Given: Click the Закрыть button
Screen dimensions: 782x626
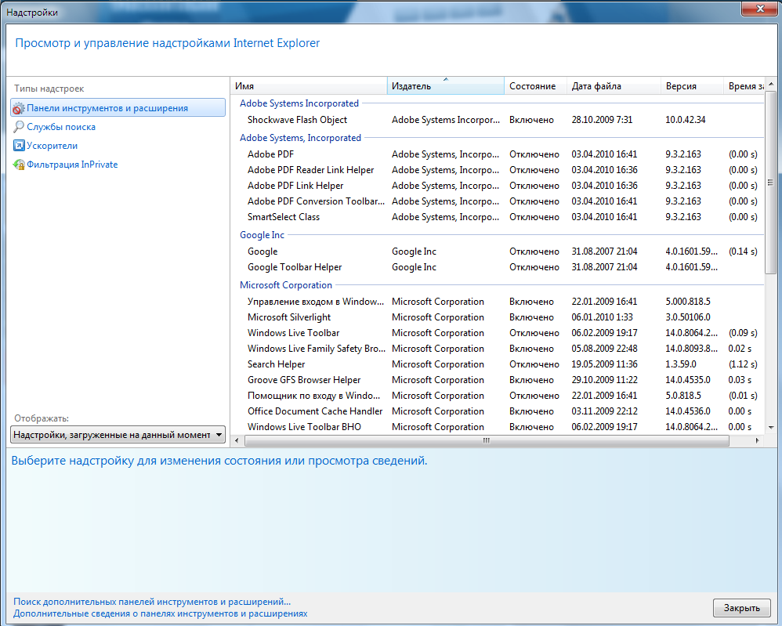Looking at the screenshot, I should pos(741,608).
